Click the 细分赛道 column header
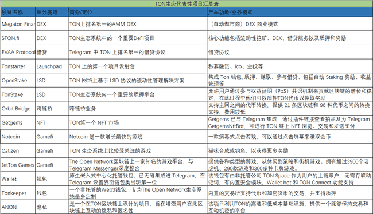Viewport: 373px width, 214px height. pyautogui.click(x=52, y=12)
